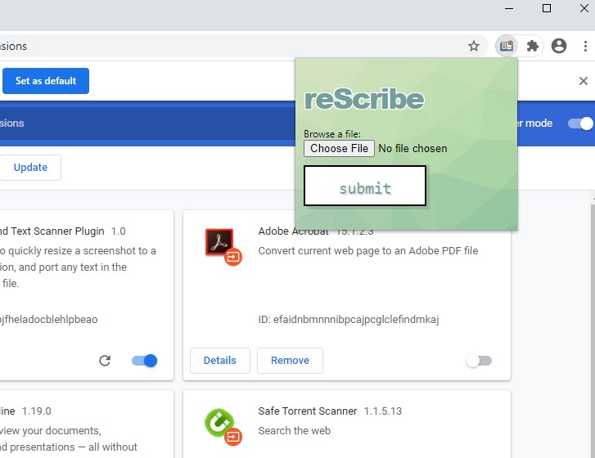Click Text Scanner Plugin title

point(52,231)
